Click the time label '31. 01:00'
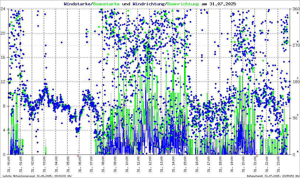This screenshot has width=300, height=178. point(21,164)
